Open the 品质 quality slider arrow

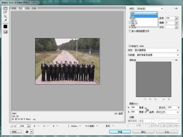pyautogui.click(x=176, y=18)
